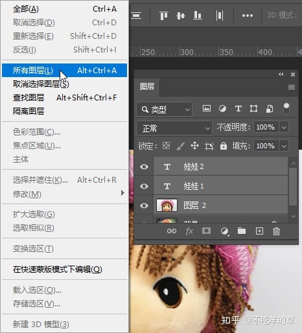Choose 取消选择图层(S) menu item
This screenshot has height=333, width=302.
[64, 84]
